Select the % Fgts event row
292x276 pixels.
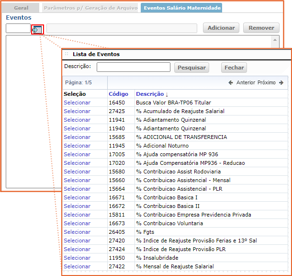[77, 232]
